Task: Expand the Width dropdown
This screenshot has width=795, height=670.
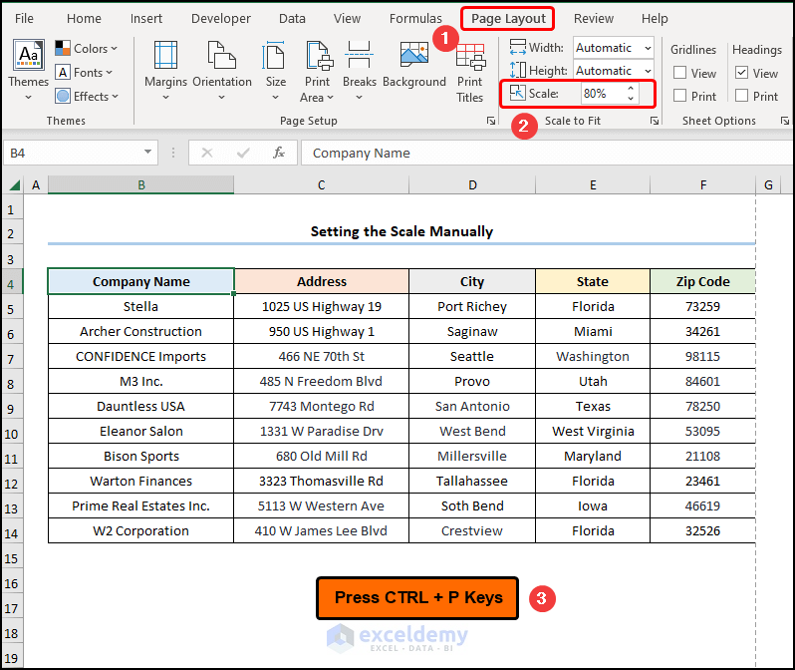Action: point(648,48)
